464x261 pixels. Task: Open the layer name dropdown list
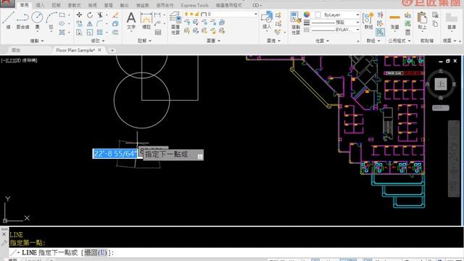pyautogui.click(x=256, y=14)
